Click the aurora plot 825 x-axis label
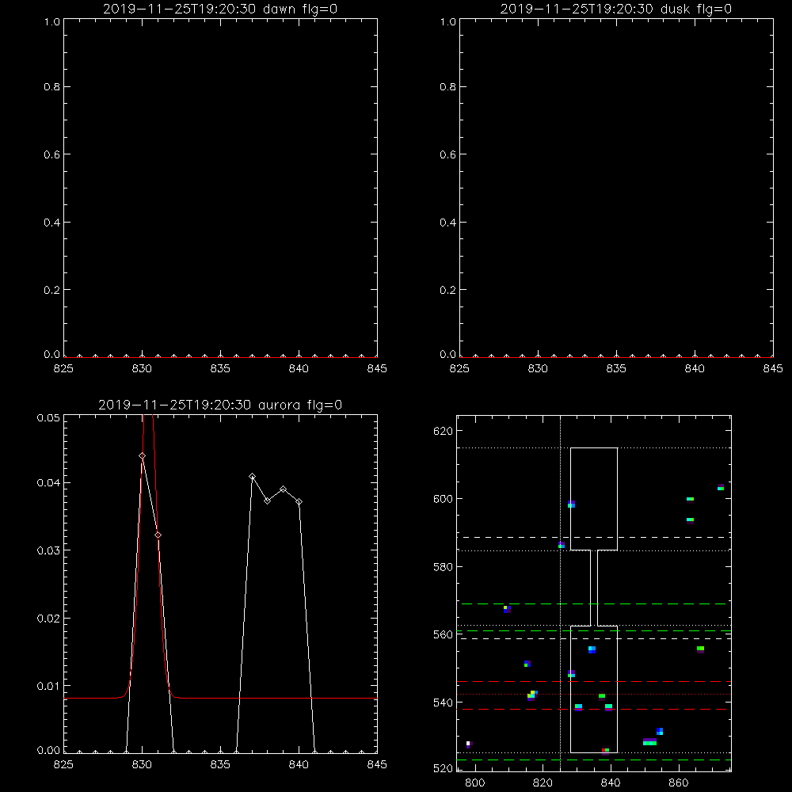Viewport: 792px width, 792px height. [63, 765]
